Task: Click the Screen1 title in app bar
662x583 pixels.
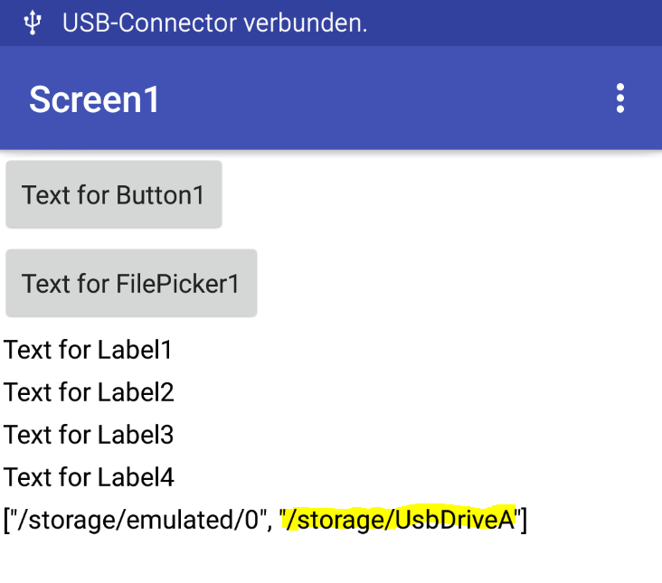Action: [94, 99]
